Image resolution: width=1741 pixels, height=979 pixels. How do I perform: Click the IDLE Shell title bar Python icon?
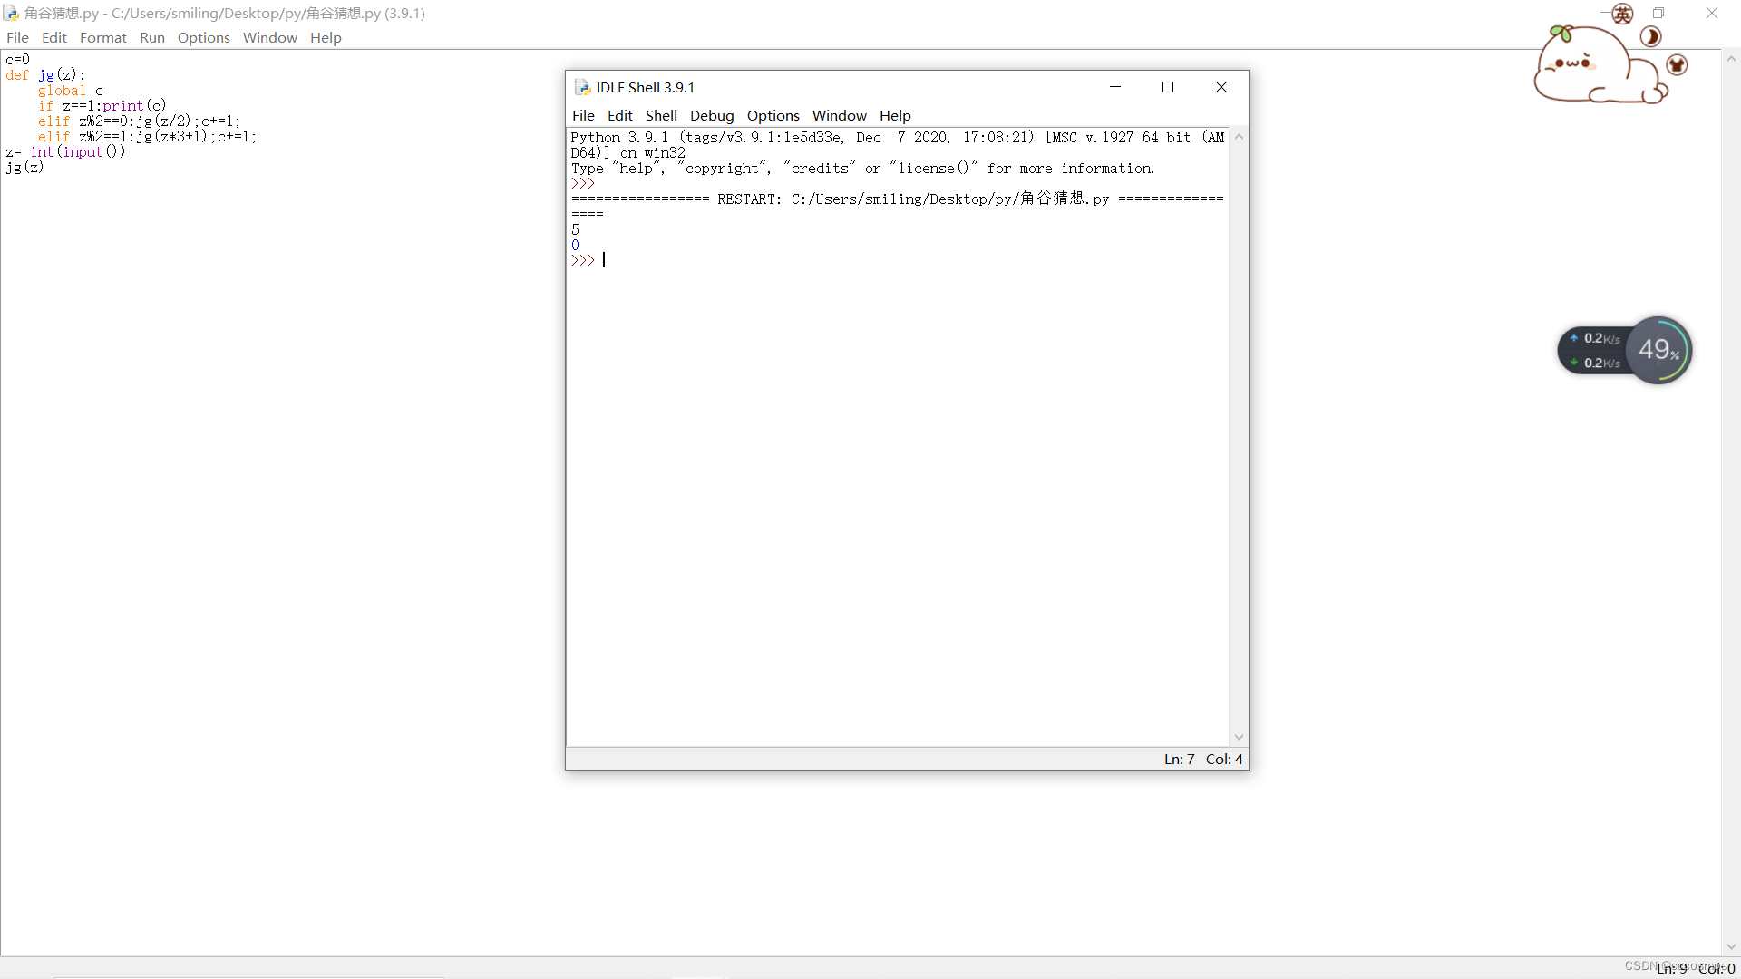[582, 87]
